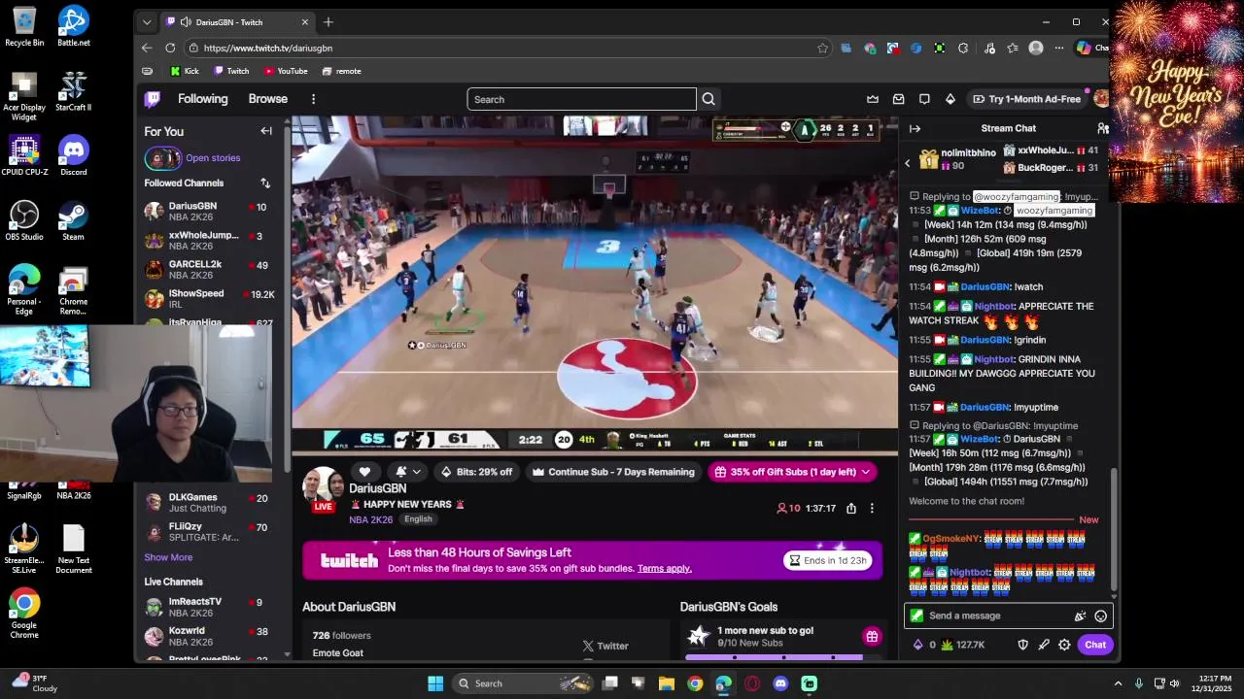This screenshot has height=699, width=1244.
Task: Open the remote bookmark
Action: pyautogui.click(x=341, y=71)
